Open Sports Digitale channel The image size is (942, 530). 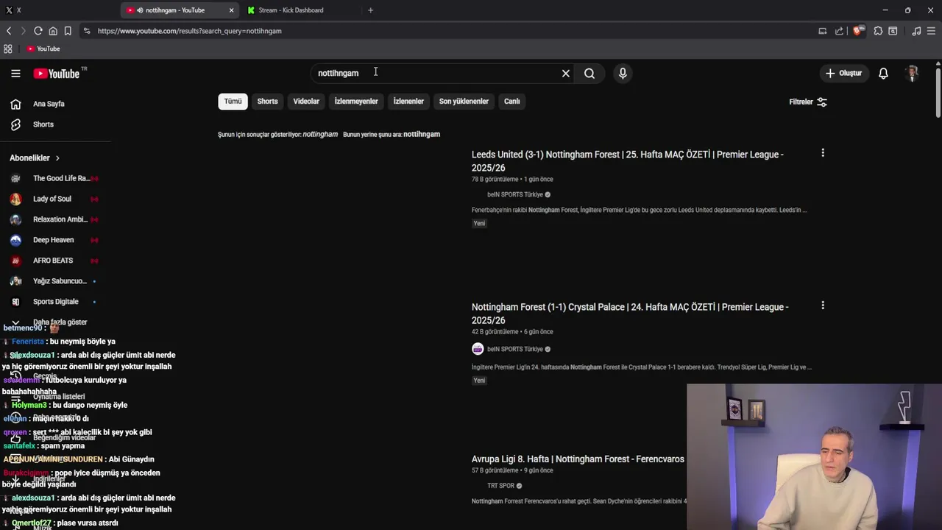click(x=55, y=302)
